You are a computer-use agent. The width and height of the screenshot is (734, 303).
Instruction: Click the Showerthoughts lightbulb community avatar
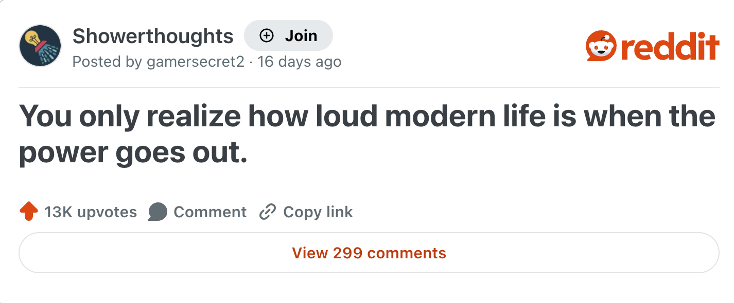click(40, 46)
